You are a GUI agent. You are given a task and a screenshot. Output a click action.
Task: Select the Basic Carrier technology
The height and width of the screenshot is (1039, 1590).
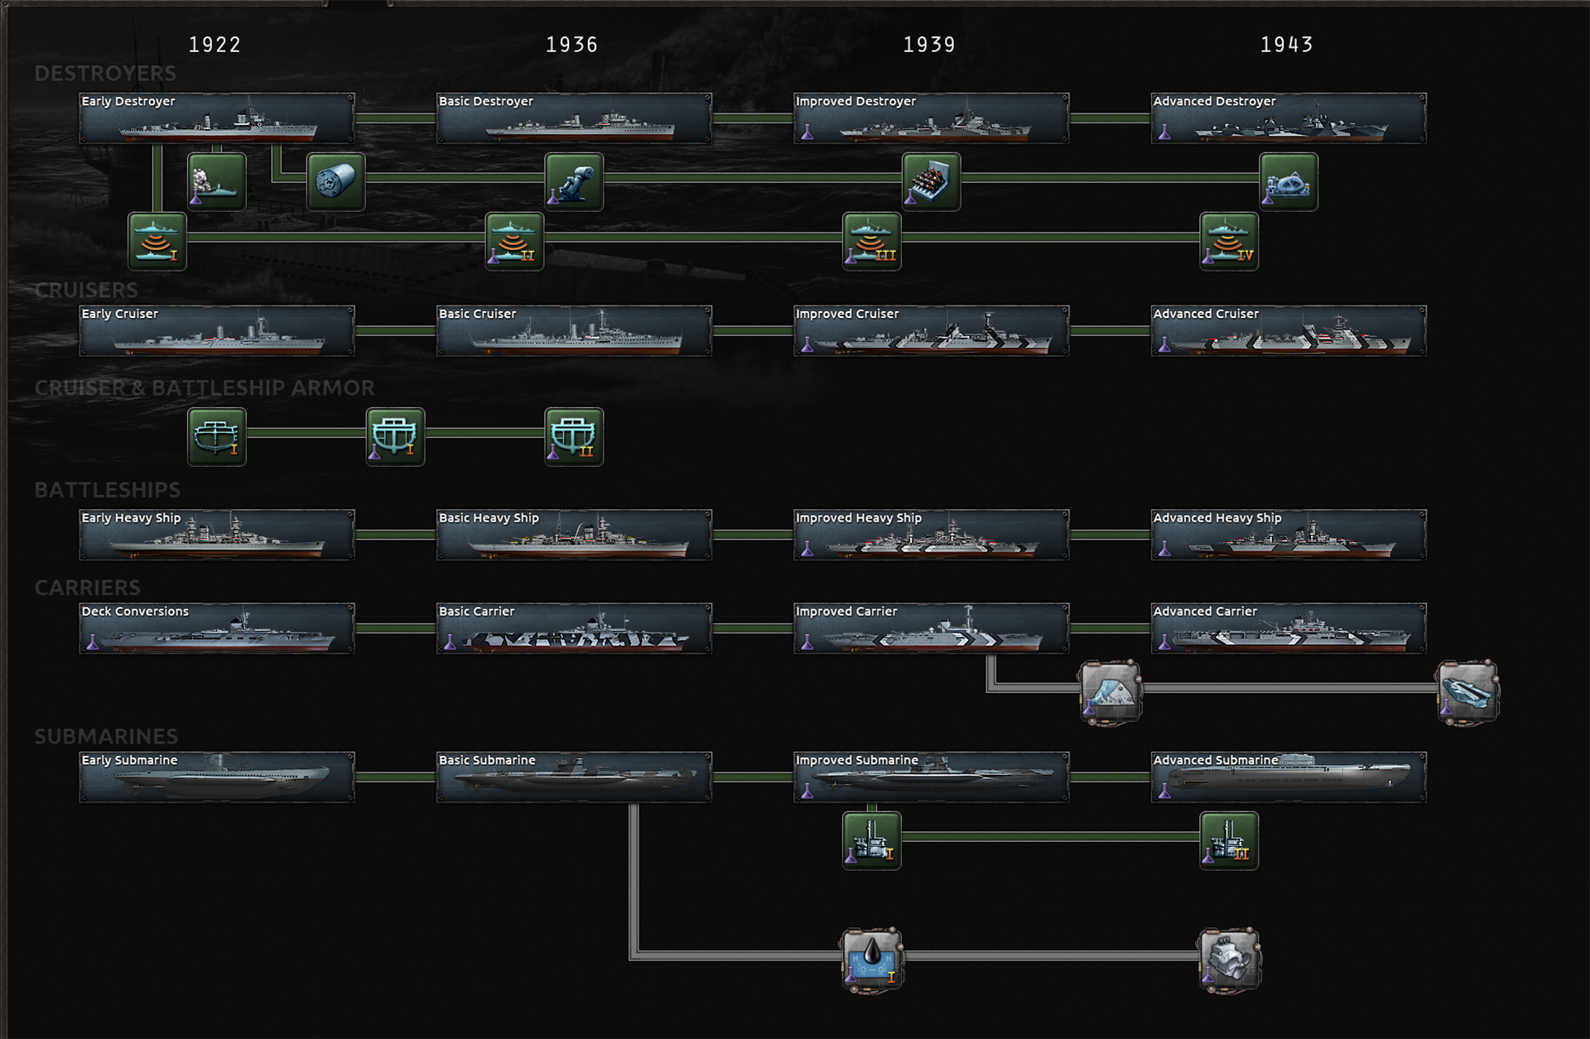click(574, 628)
